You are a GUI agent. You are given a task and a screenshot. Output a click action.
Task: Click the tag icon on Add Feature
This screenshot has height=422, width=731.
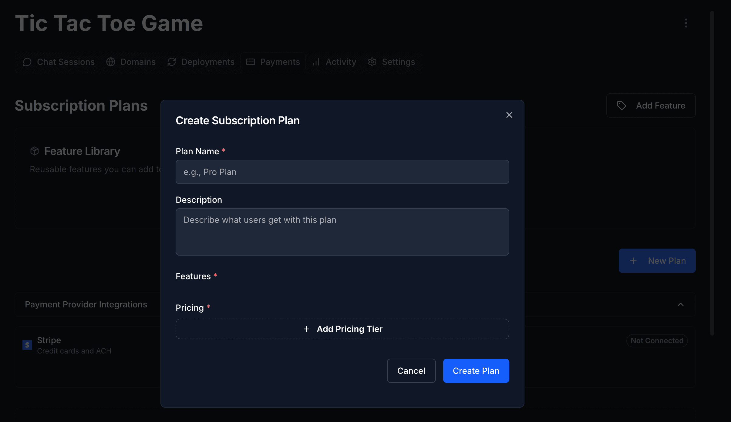pyautogui.click(x=621, y=105)
